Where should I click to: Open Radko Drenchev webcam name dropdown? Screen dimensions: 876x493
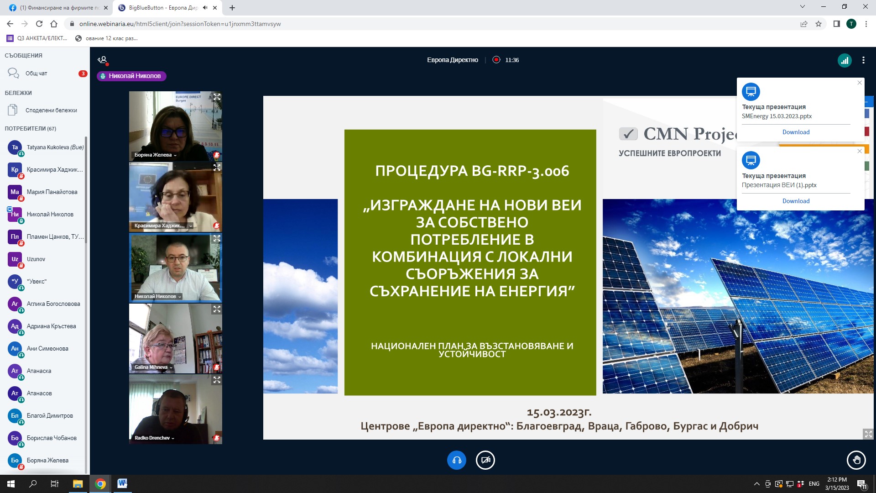click(154, 438)
